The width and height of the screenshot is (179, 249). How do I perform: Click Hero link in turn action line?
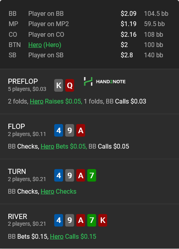click(48, 192)
